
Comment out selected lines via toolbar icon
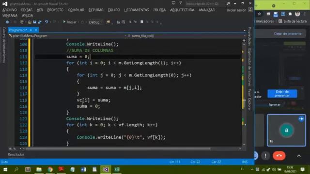130,22
